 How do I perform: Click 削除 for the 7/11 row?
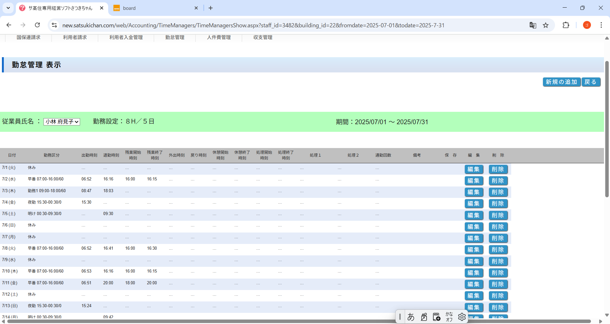pyautogui.click(x=498, y=284)
